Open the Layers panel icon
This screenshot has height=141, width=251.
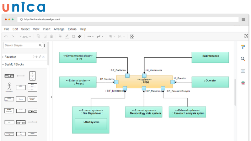pos(243,83)
